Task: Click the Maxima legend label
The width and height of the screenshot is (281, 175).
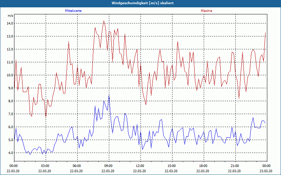Action: (x=206, y=11)
